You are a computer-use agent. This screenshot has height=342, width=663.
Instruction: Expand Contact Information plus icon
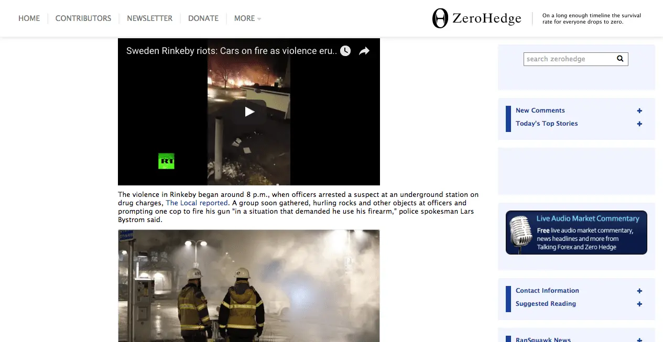point(639,291)
